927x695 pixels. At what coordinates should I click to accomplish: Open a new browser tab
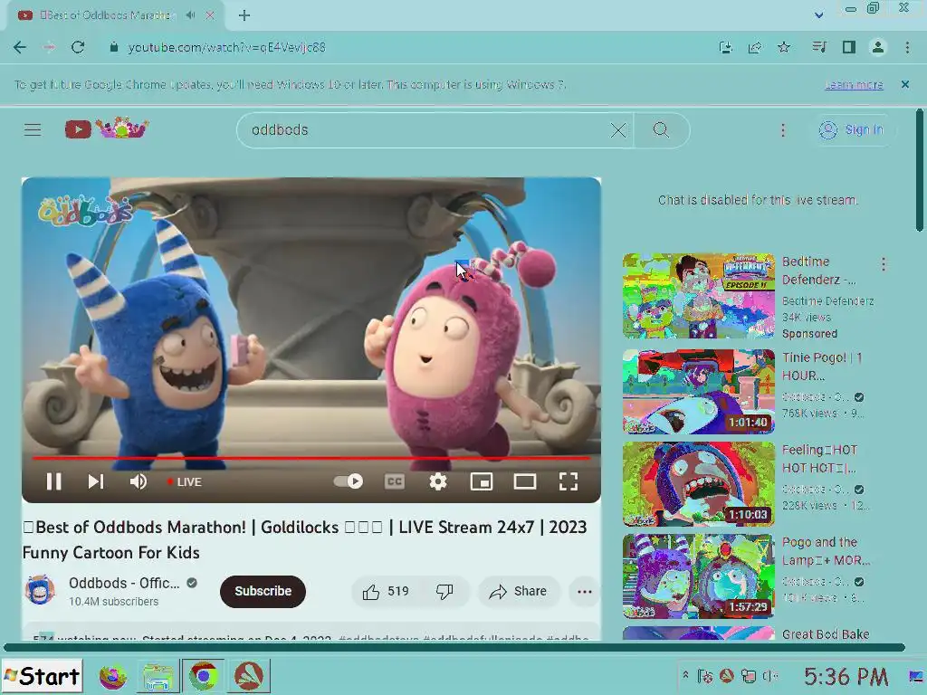point(244,15)
